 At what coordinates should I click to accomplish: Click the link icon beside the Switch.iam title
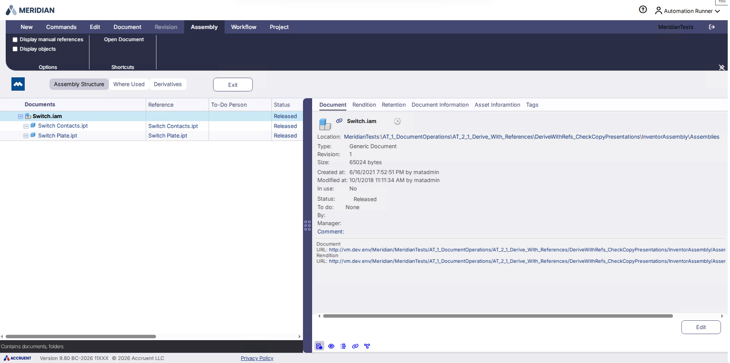(339, 121)
